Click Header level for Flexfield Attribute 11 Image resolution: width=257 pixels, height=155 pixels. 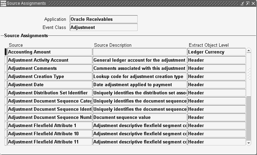[216, 142]
